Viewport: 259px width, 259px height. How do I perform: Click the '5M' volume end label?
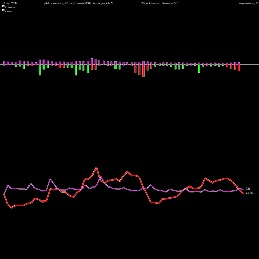point(248,189)
